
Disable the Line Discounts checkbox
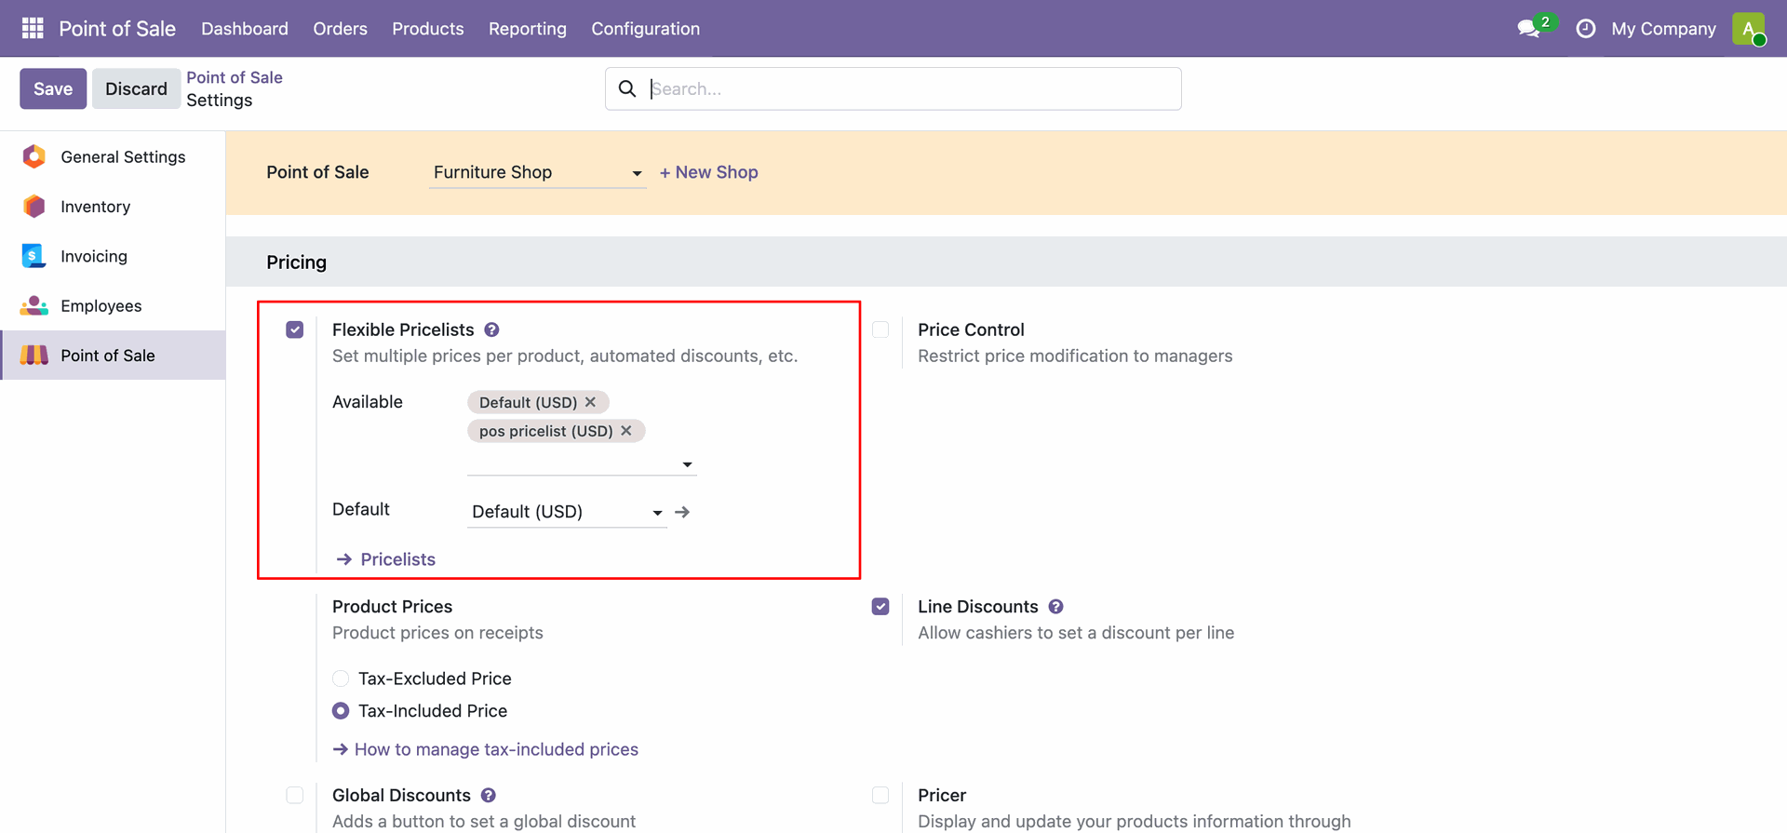coord(880,606)
